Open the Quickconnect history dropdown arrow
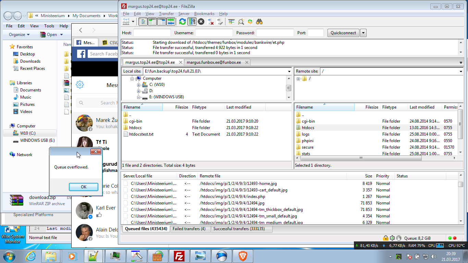Image resolution: width=468 pixels, height=263 pixels. [x=363, y=33]
